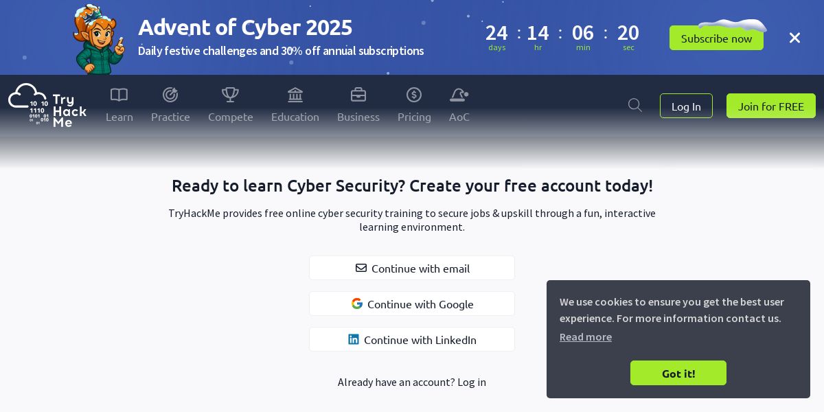The image size is (824, 412).
Task: Open the Practice navigation menu
Action: pyautogui.click(x=170, y=117)
